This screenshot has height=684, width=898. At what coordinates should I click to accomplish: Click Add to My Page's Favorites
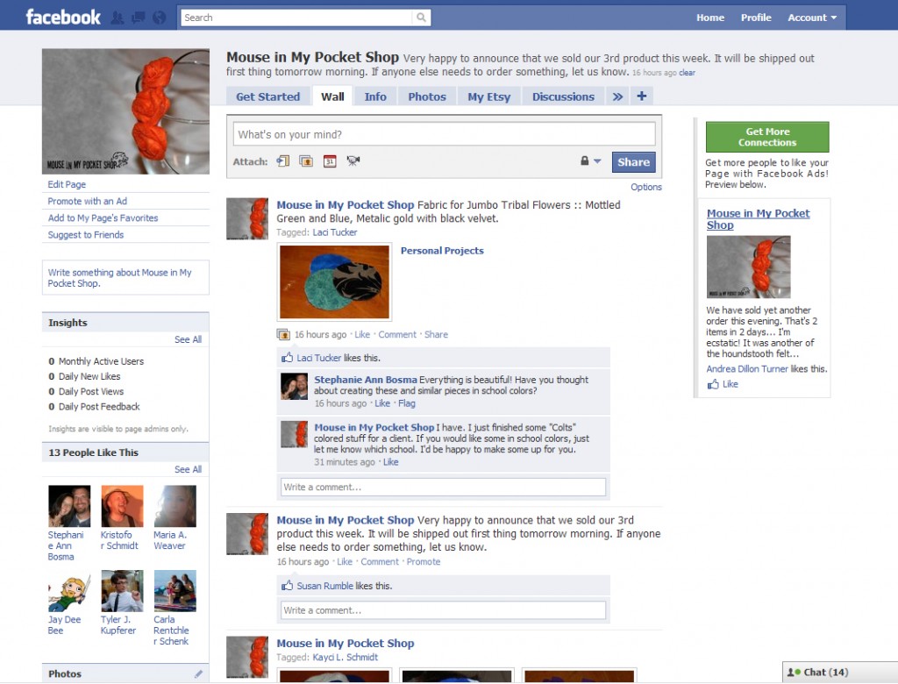point(103,217)
